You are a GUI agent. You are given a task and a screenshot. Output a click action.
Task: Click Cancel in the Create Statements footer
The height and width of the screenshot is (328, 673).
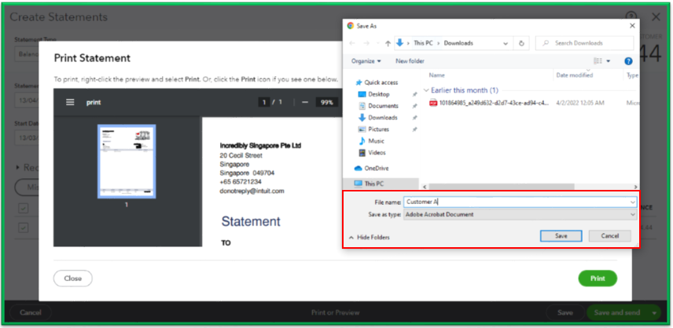coord(30,312)
